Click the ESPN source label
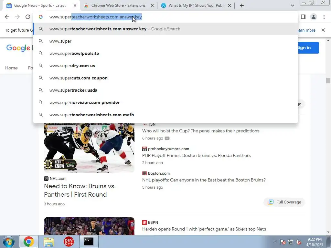Viewport: 331px width, 248px height. 153,222
